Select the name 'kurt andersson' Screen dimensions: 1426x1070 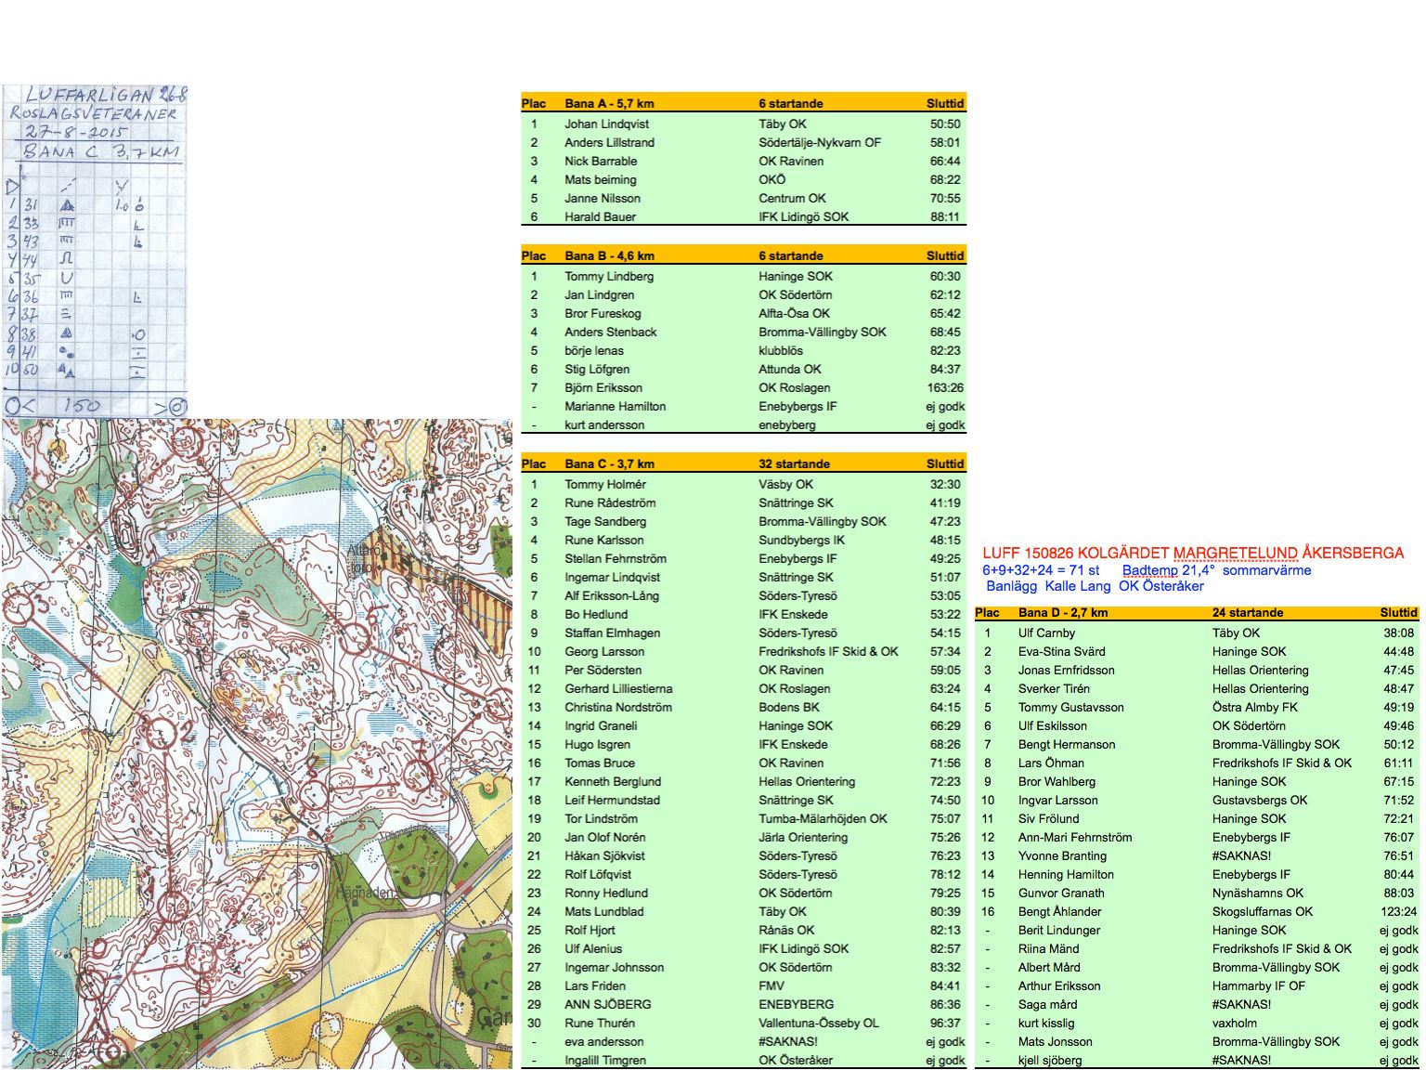(604, 424)
